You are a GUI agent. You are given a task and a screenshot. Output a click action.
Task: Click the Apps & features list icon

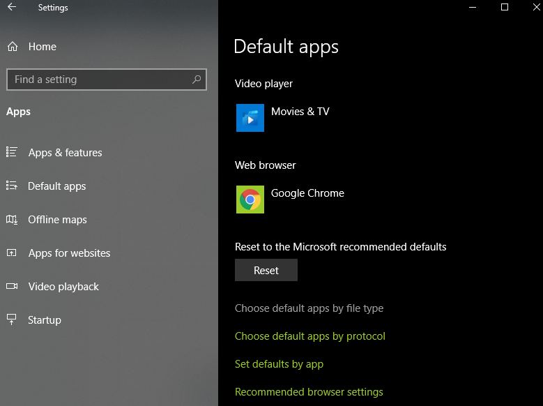[x=11, y=152]
